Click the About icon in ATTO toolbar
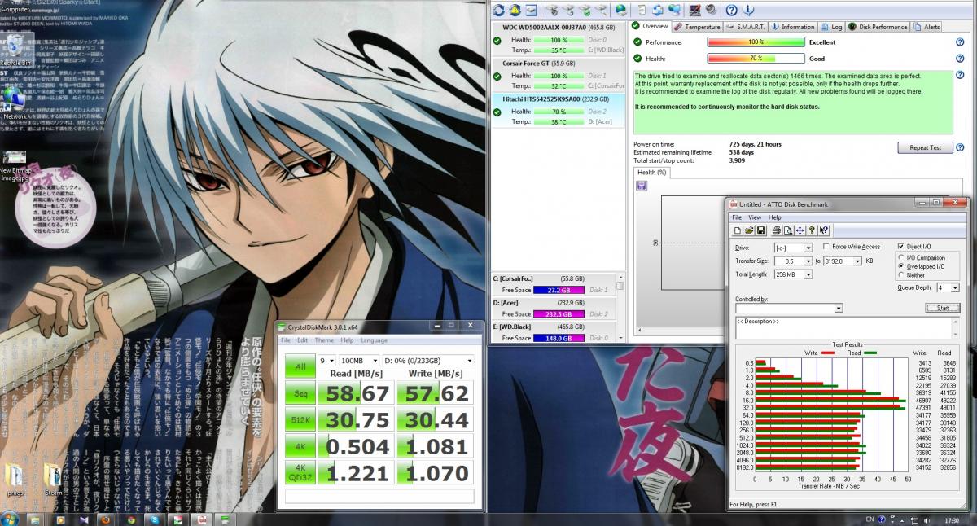Viewport: 977px width, 526px height. click(812, 230)
